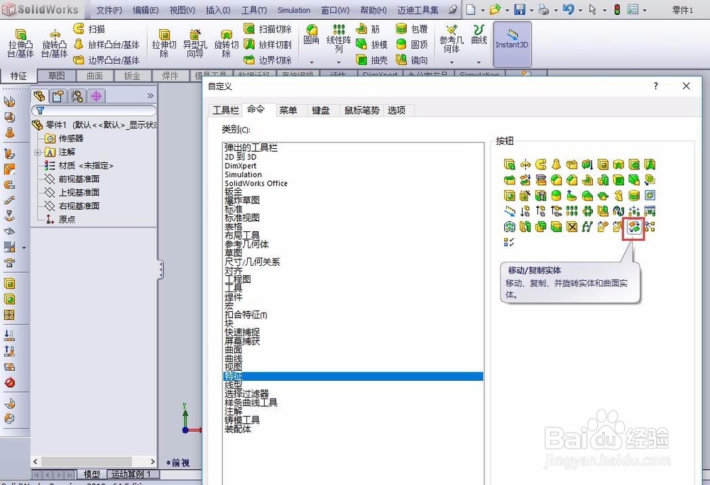The image size is (710, 485).
Task: Expand the manager panel tabs chevron
Action: pos(151,96)
